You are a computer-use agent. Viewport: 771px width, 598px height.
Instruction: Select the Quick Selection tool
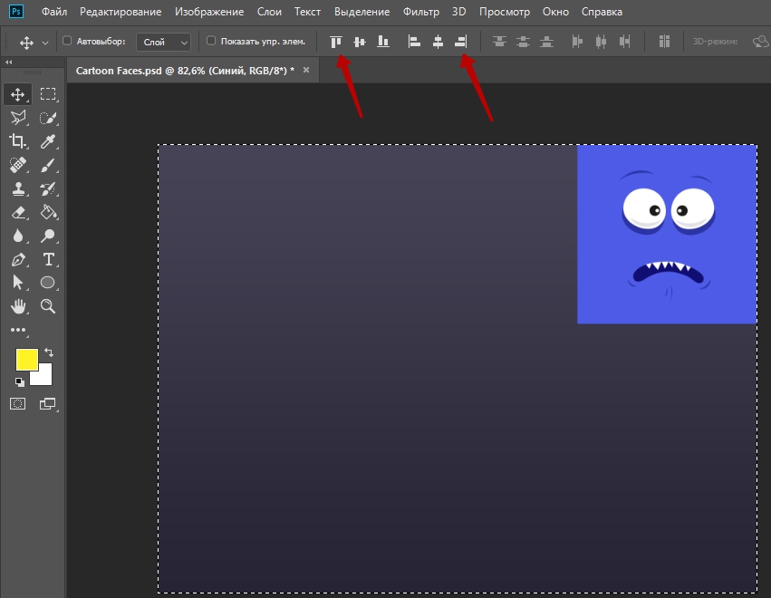[x=48, y=118]
